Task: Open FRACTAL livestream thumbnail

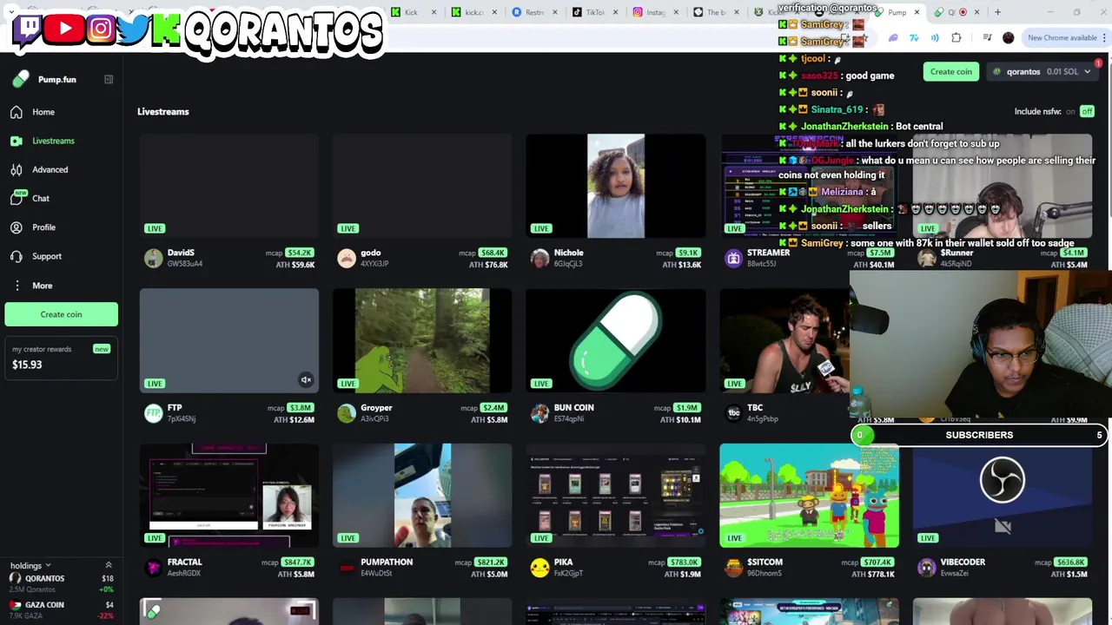Action: 229,496
